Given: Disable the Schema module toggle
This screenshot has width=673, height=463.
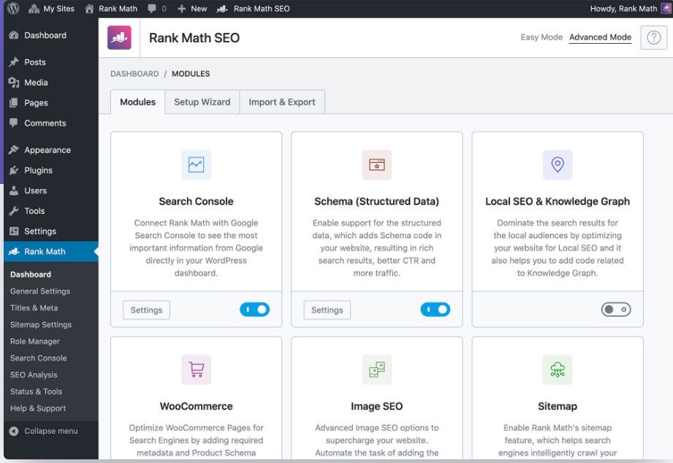Looking at the screenshot, I should (x=436, y=310).
